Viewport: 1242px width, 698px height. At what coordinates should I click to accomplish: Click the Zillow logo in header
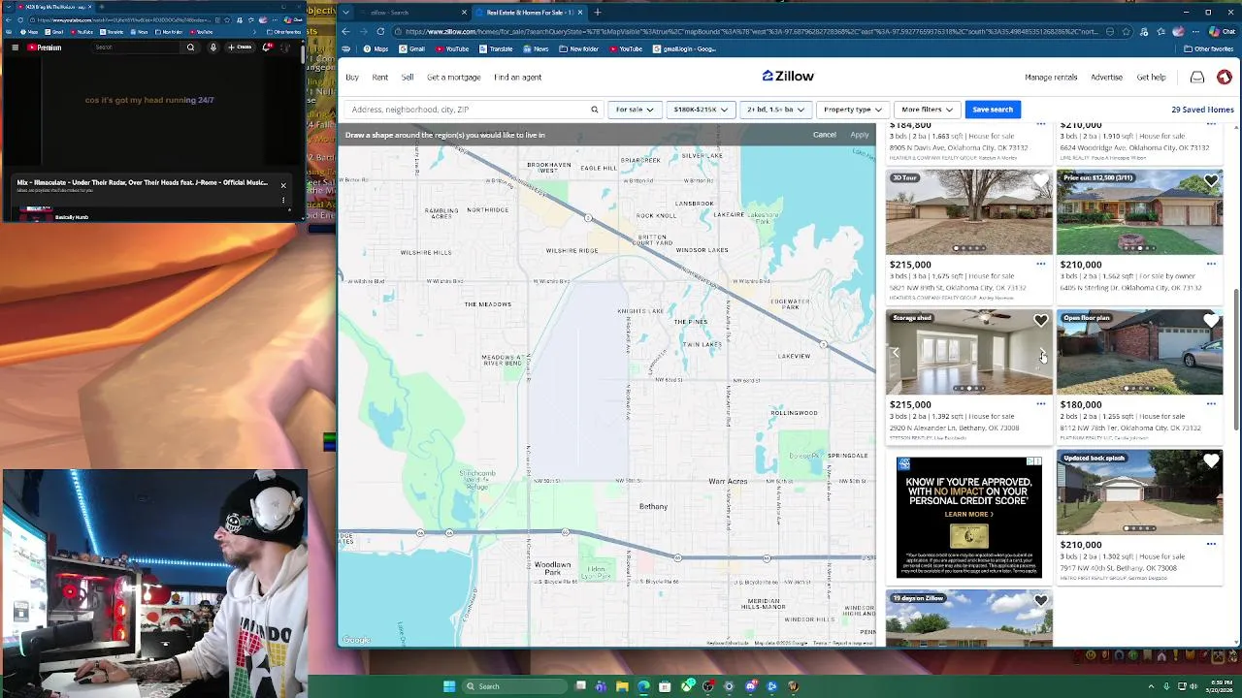point(788,76)
